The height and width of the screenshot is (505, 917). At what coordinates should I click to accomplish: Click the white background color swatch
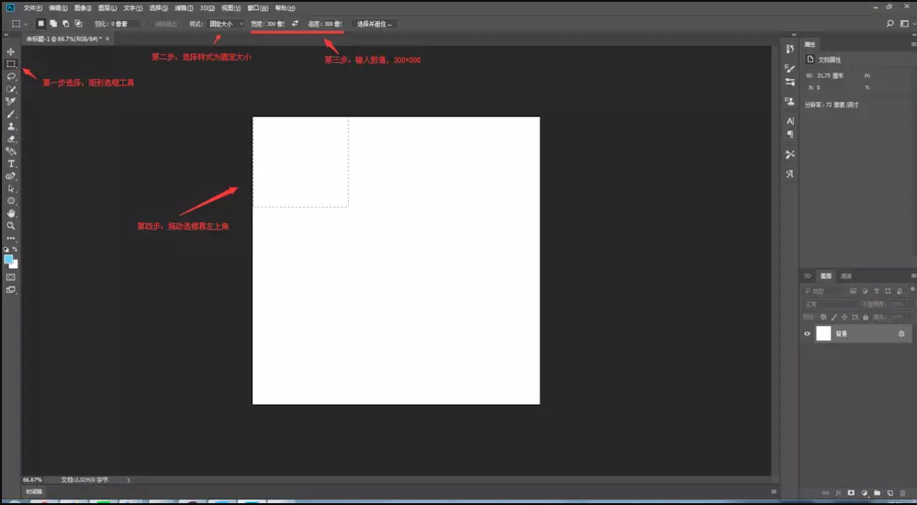click(15, 265)
